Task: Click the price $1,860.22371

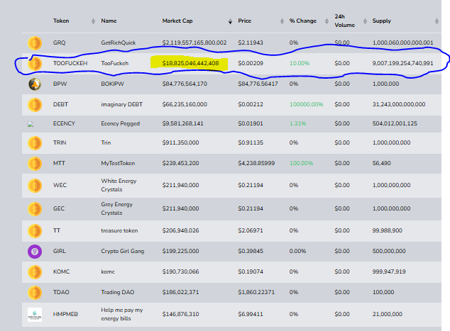Action: (x=256, y=292)
